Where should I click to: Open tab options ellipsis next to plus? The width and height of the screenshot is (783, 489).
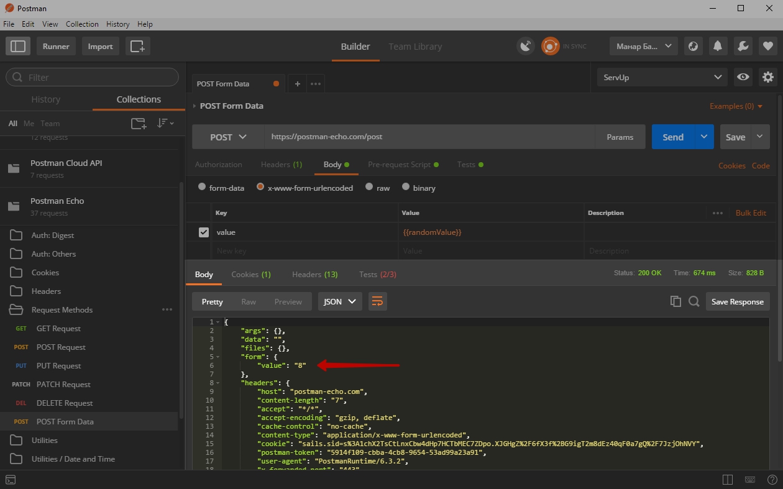point(316,84)
